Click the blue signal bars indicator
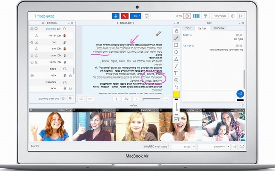Screen dimensions: 275x171 pos(196,16)
